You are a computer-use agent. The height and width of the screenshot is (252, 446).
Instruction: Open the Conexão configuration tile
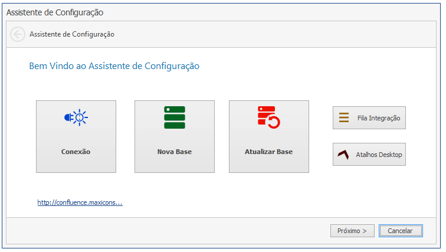click(x=76, y=136)
